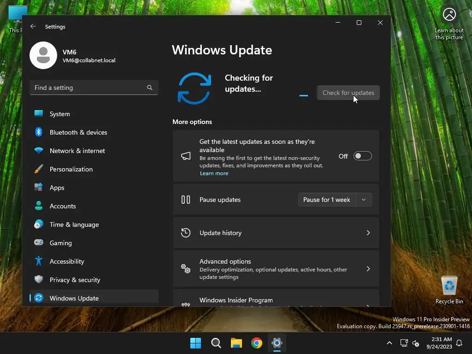Screen dimensions: 472x354
Task: Select Accessibility label in sidebar
Action: (x=67, y=261)
